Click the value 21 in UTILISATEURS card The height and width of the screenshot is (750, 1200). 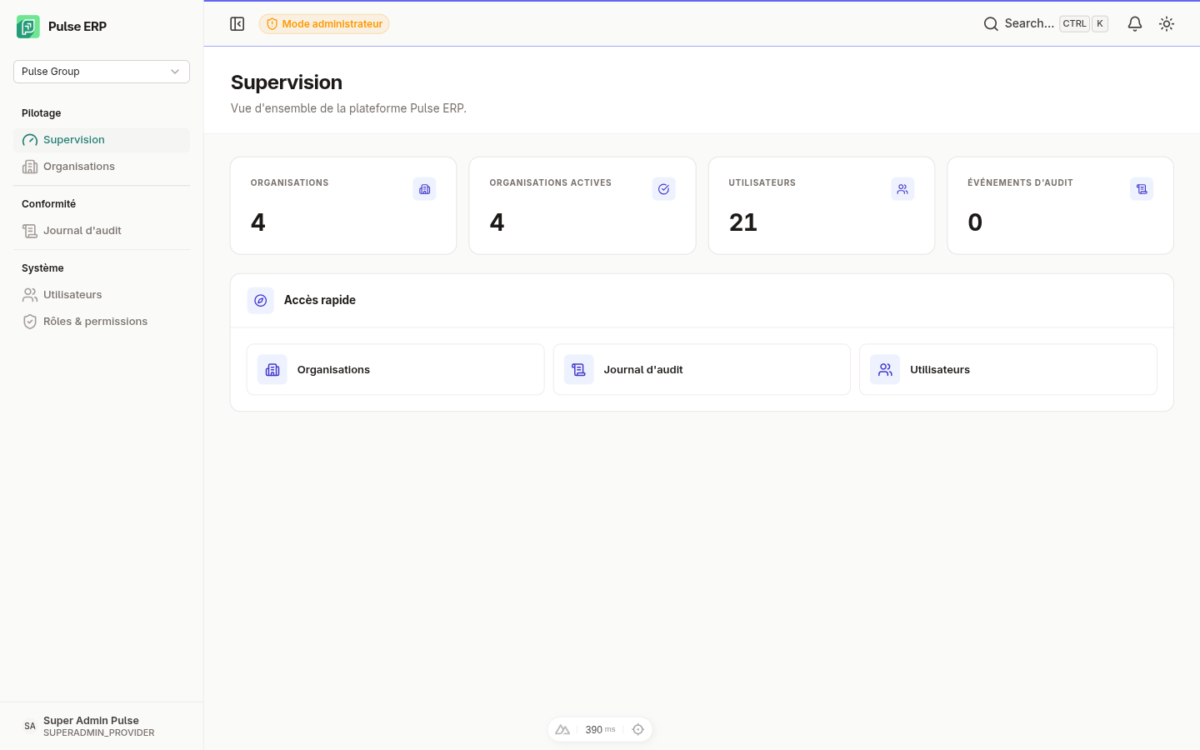743,222
